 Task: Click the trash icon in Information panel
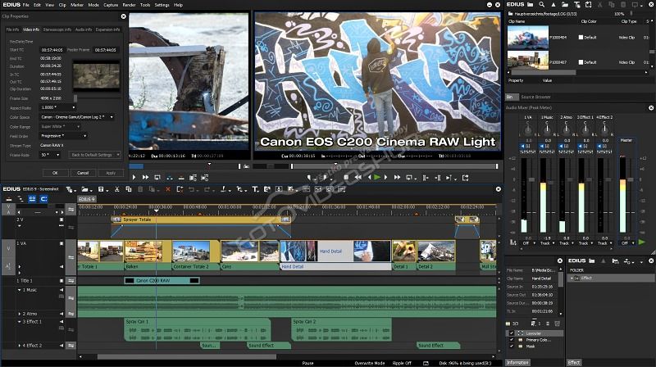click(x=558, y=324)
